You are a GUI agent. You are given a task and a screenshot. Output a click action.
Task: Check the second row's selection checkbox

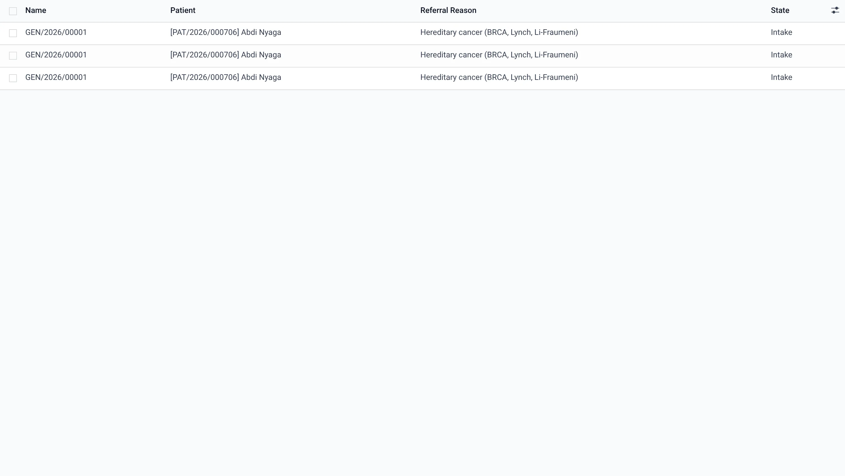13,56
